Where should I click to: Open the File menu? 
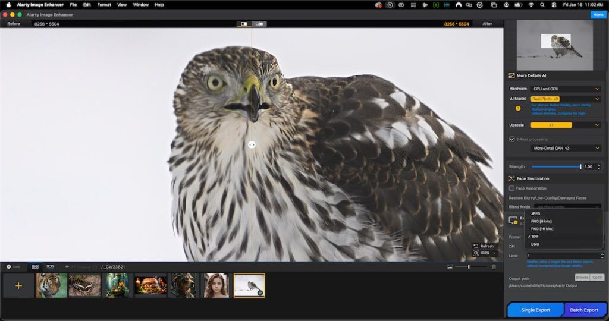pos(73,5)
